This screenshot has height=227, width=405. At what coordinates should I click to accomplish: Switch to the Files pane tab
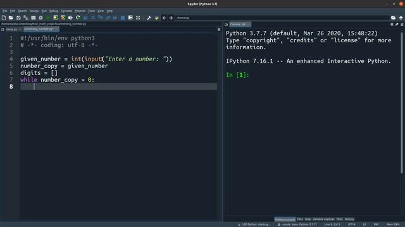point(300,219)
